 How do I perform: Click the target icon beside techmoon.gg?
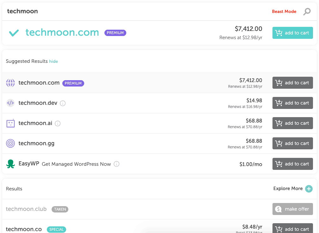coord(10,143)
